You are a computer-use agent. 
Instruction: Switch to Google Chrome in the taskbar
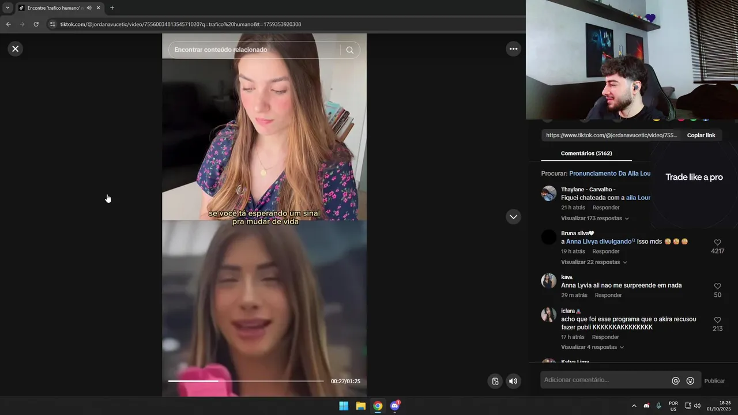click(x=378, y=406)
